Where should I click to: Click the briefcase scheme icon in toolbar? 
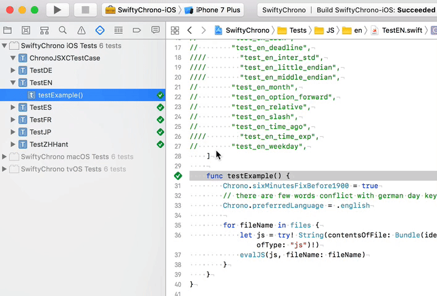coord(110,10)
